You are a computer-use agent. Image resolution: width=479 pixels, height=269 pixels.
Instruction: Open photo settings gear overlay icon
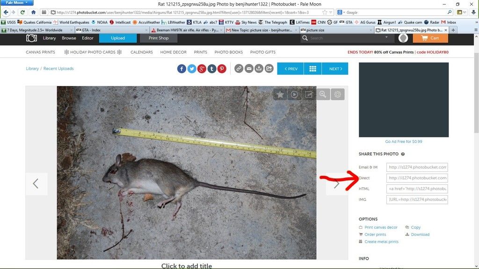click(337, 94)
